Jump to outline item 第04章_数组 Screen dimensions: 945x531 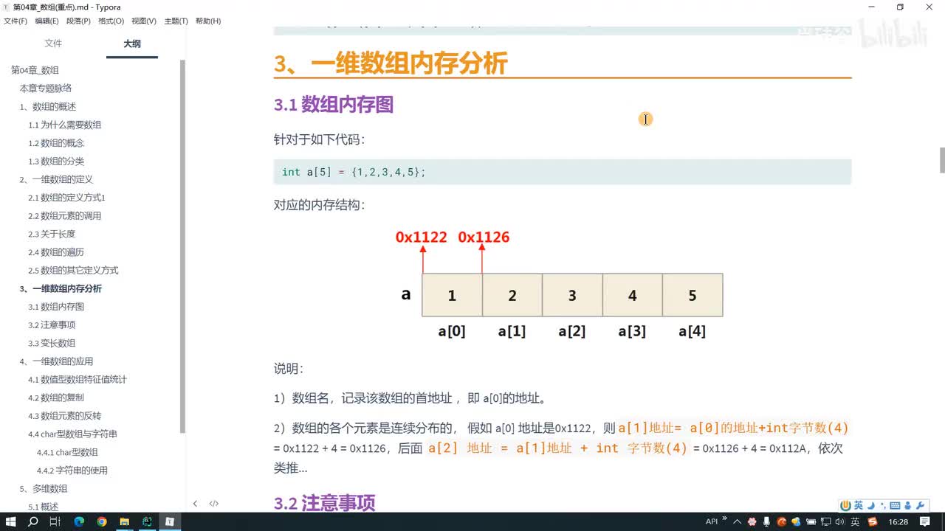pos(35,70)
